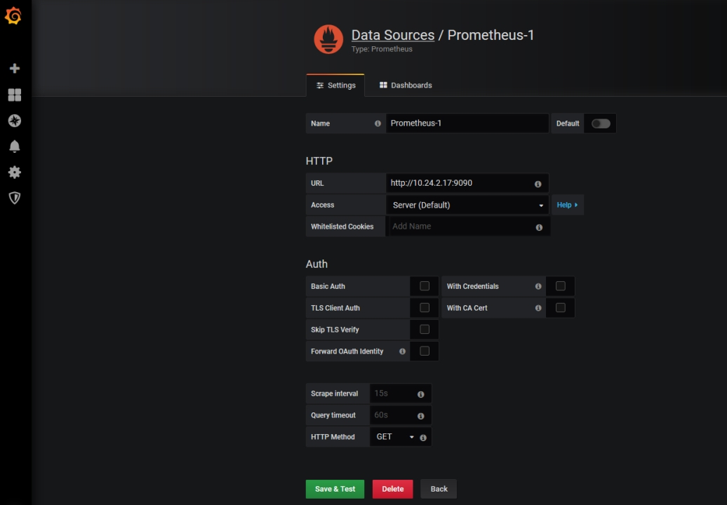This screenshot has height=505, width=727.
Task: Open the Alerting bell icon in sidebar
Action: click(x=14, y=147)
